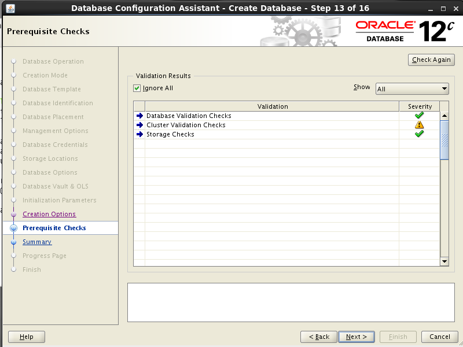Click the Java window menu icon in title bar
The height and width of the screenshot is (347, 463).
click(x=10, y=8)
